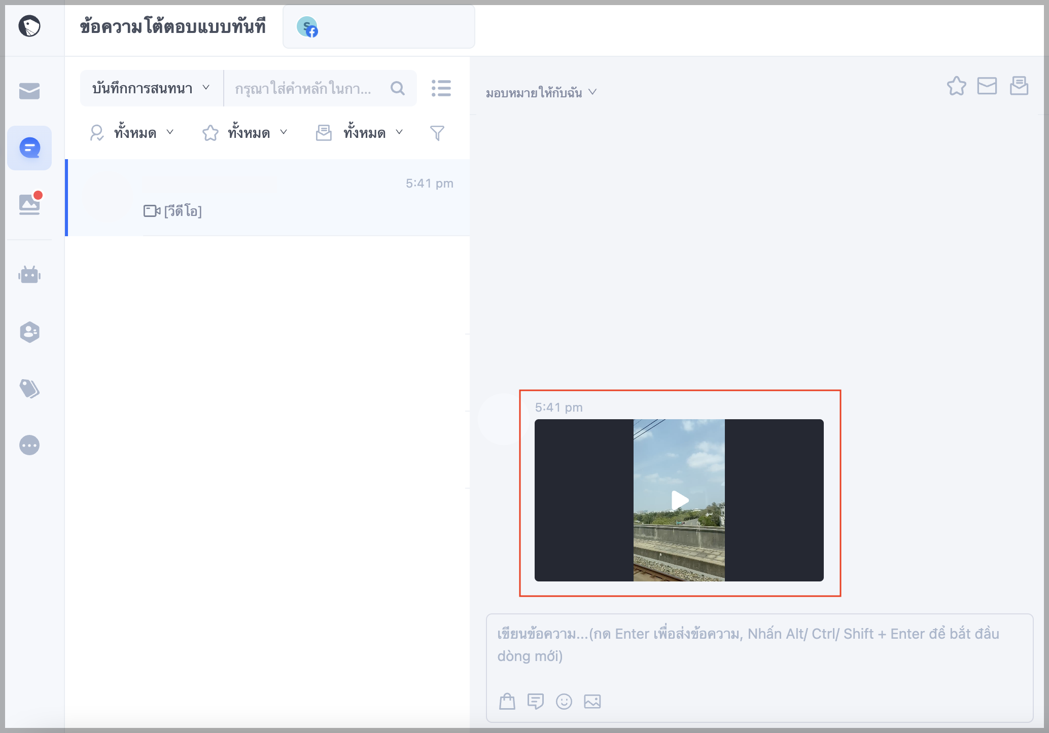Open the image gallery icon with red notification
Viewport: 1049px width, 733px height.
pos(30,204)
